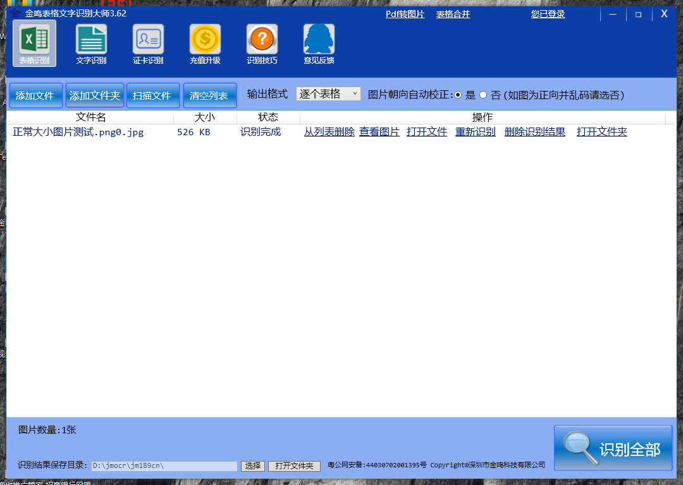Click the 添加文件 button

[35, 96]
